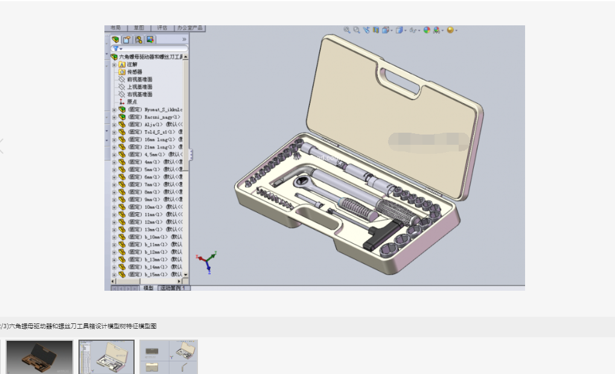Image resolution: width=615 pixels, height=374 pixels.
Task: Open the DisplayManager tab icon
Action: [x=150, y=40]
